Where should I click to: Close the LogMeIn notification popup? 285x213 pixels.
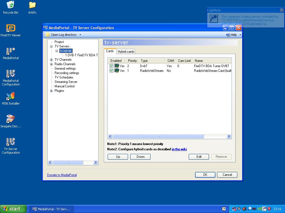282,10
